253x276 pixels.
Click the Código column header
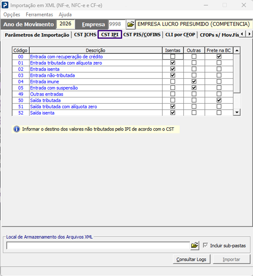point(21,50)
